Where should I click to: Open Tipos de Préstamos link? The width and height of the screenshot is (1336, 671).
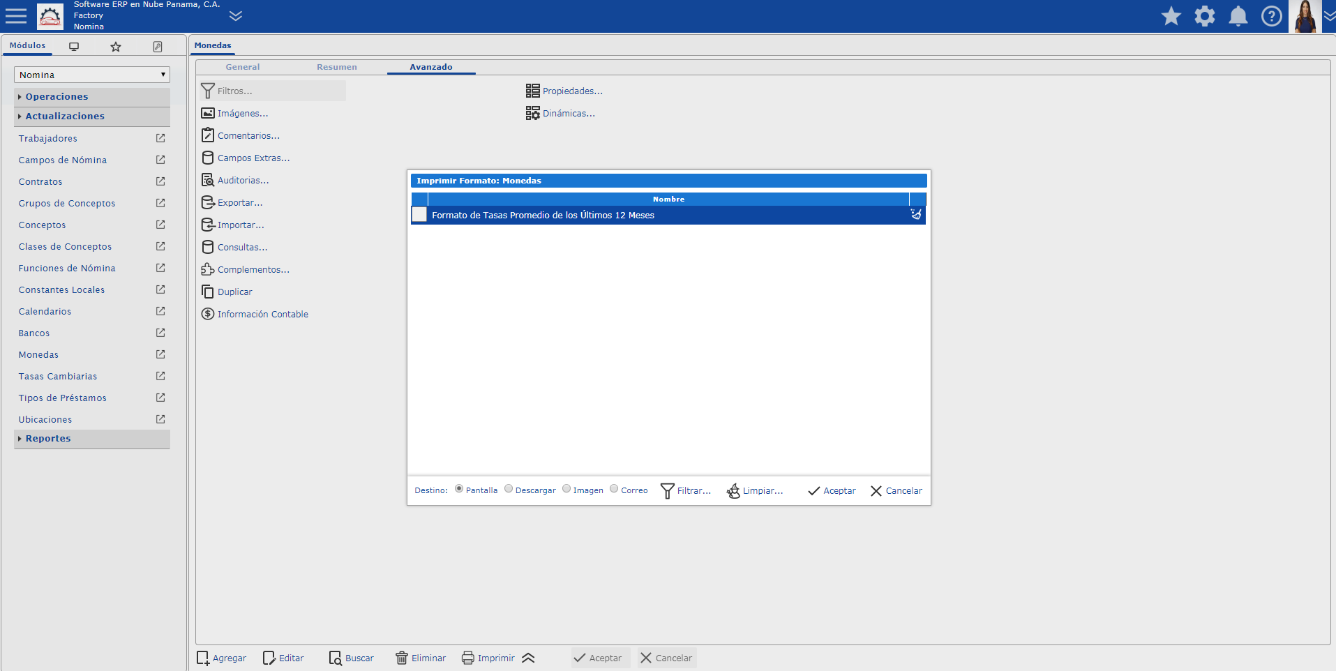click(63, 398)
